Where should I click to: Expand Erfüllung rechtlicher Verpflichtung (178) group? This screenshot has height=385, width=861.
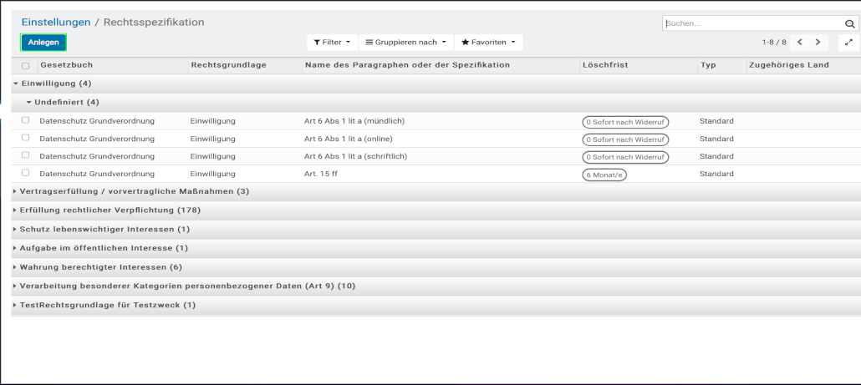[110, 210]
